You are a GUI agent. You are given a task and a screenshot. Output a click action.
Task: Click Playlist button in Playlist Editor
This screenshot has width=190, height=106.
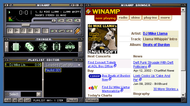click(x=72, y=100)
